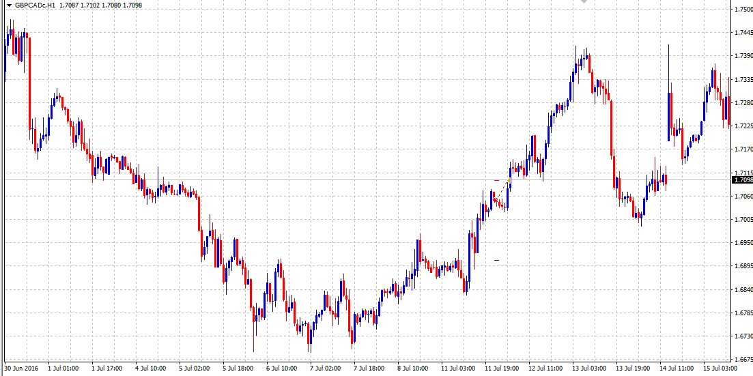Screen dimensions: 753x376
Task: Click the 1.7225 price scale label
Action: pos(743,126)
